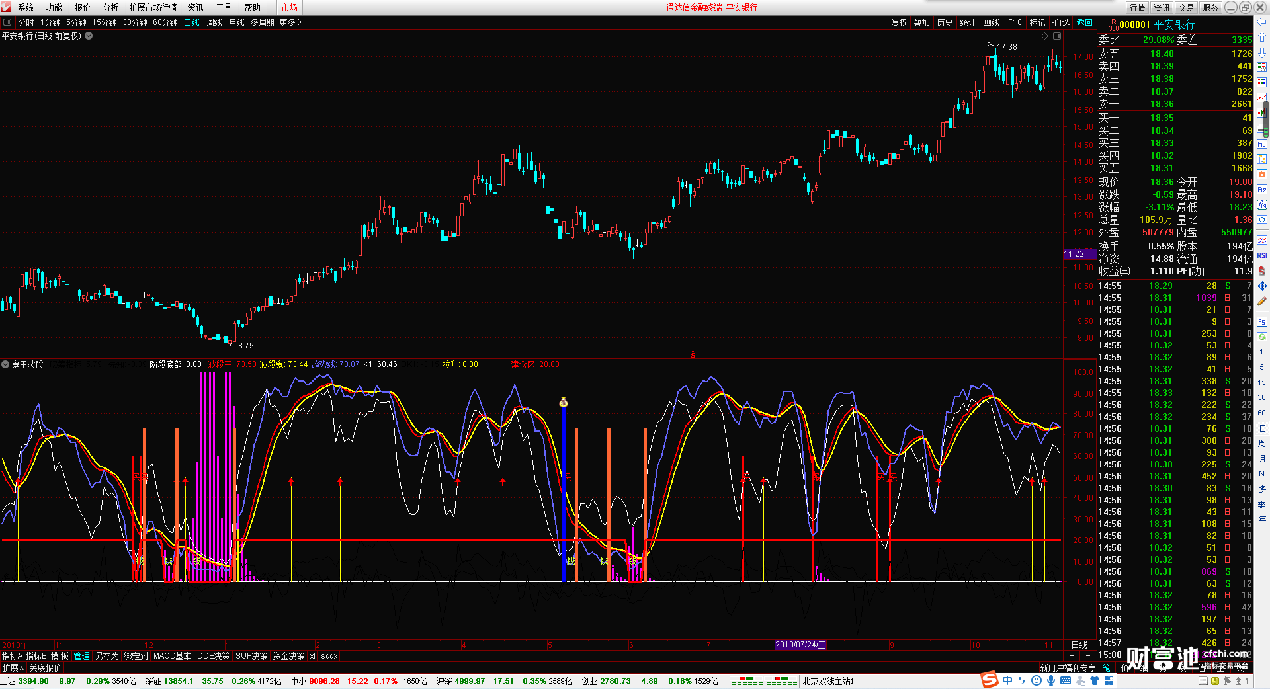Open the Sogou soft keyboard icon

point(1066,680)
